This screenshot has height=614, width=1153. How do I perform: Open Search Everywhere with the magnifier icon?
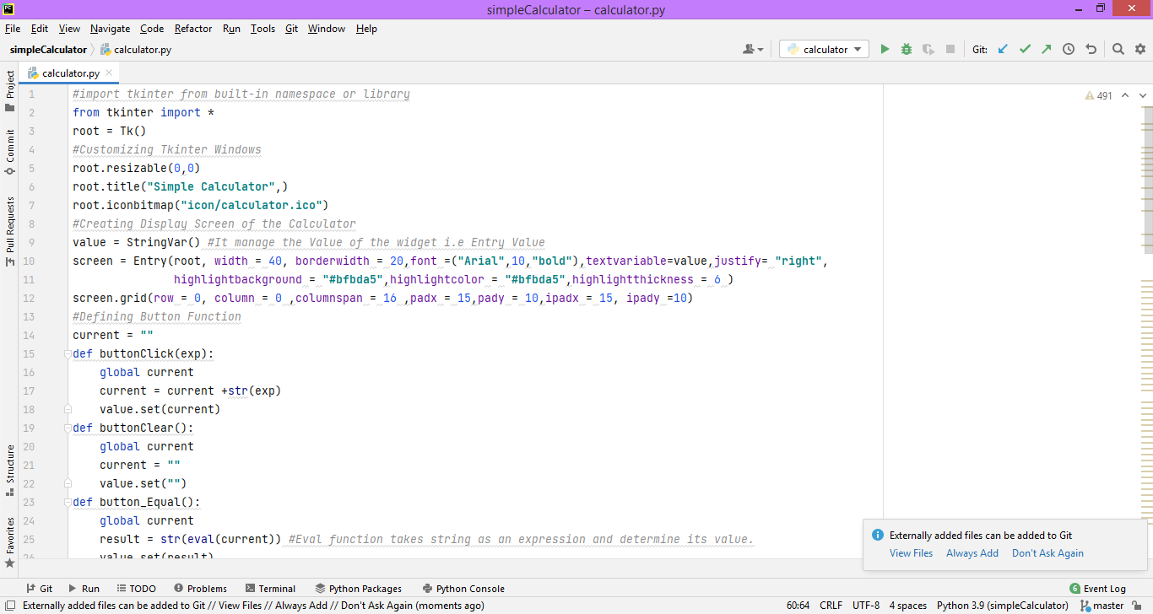point(1118,48)
